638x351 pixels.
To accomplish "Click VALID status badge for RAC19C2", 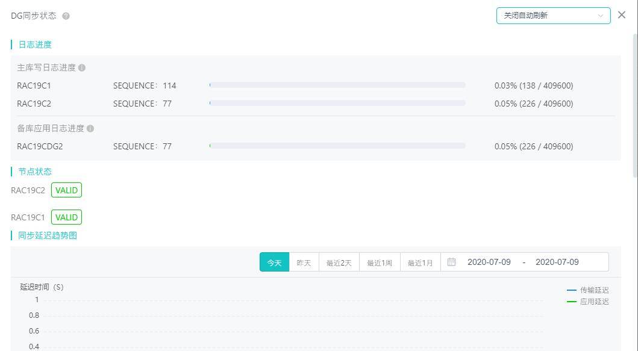I will (x=66, y=190).
